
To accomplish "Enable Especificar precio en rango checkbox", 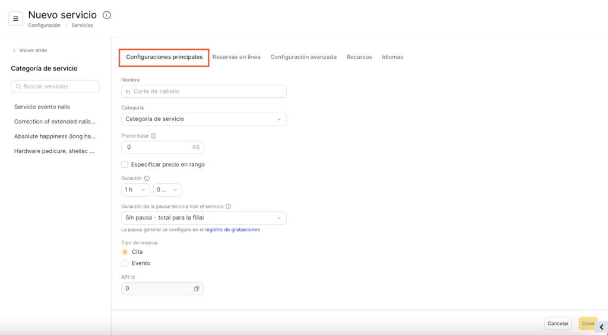I will tap(125, 164).
